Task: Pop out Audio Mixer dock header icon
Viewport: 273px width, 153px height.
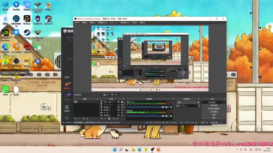Action: (174, 99)
